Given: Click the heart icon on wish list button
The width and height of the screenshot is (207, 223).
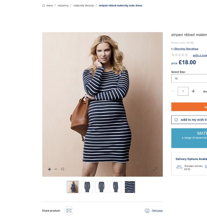Looking at the screenshot, I should (x=176, y=120).
